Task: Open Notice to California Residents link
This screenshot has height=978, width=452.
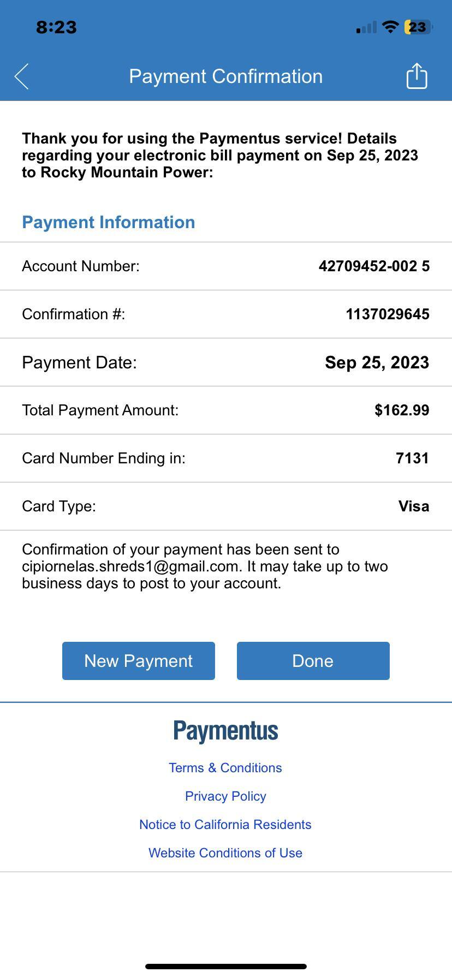Action: tap(225, 825)
